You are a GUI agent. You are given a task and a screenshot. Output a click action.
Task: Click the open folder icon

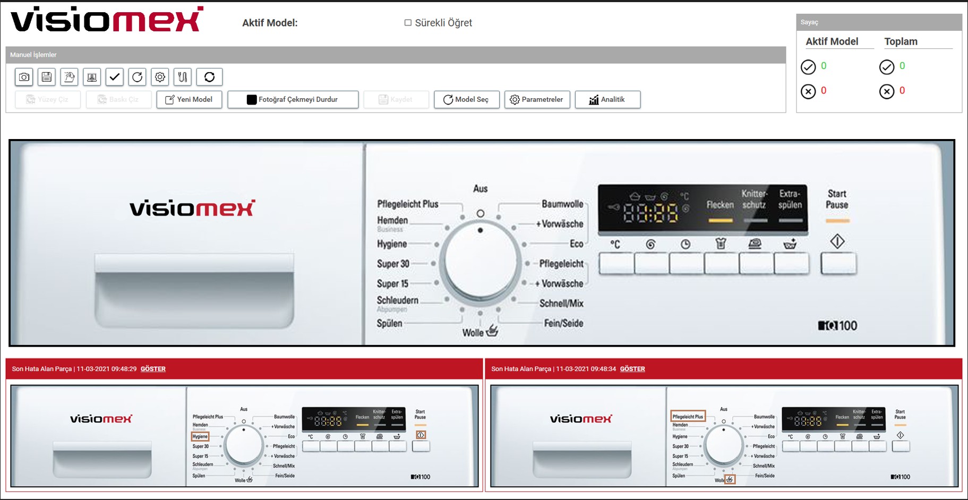[69, 77]
